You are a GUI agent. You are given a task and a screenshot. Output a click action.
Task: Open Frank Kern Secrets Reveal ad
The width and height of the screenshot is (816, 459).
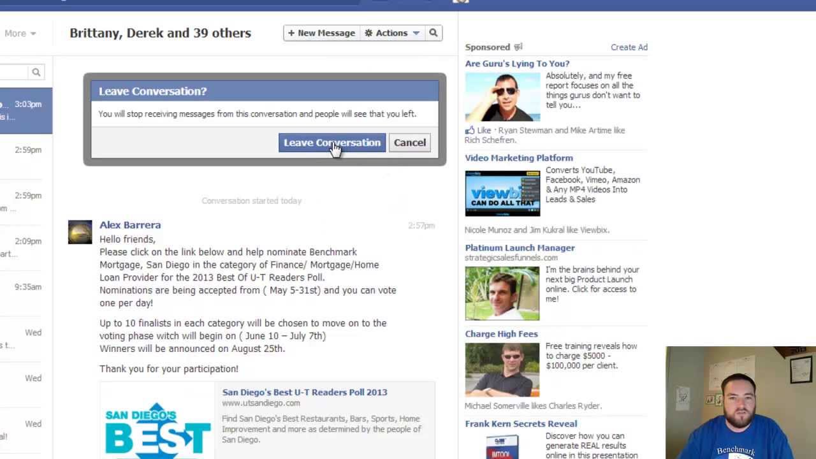521,424
